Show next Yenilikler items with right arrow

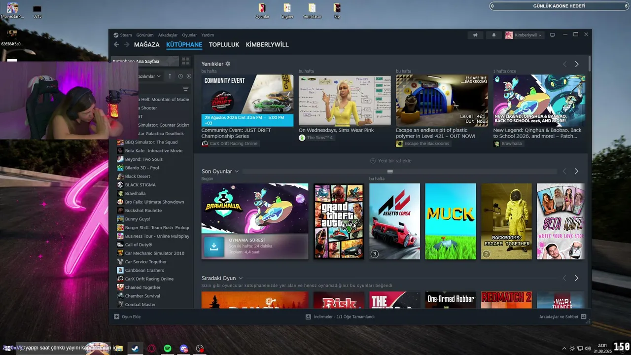point(577,64)
